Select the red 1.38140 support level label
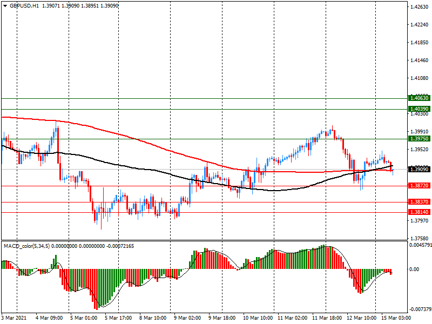The height and width of the screenshot is (324, 432). click(x=419, y=212)
